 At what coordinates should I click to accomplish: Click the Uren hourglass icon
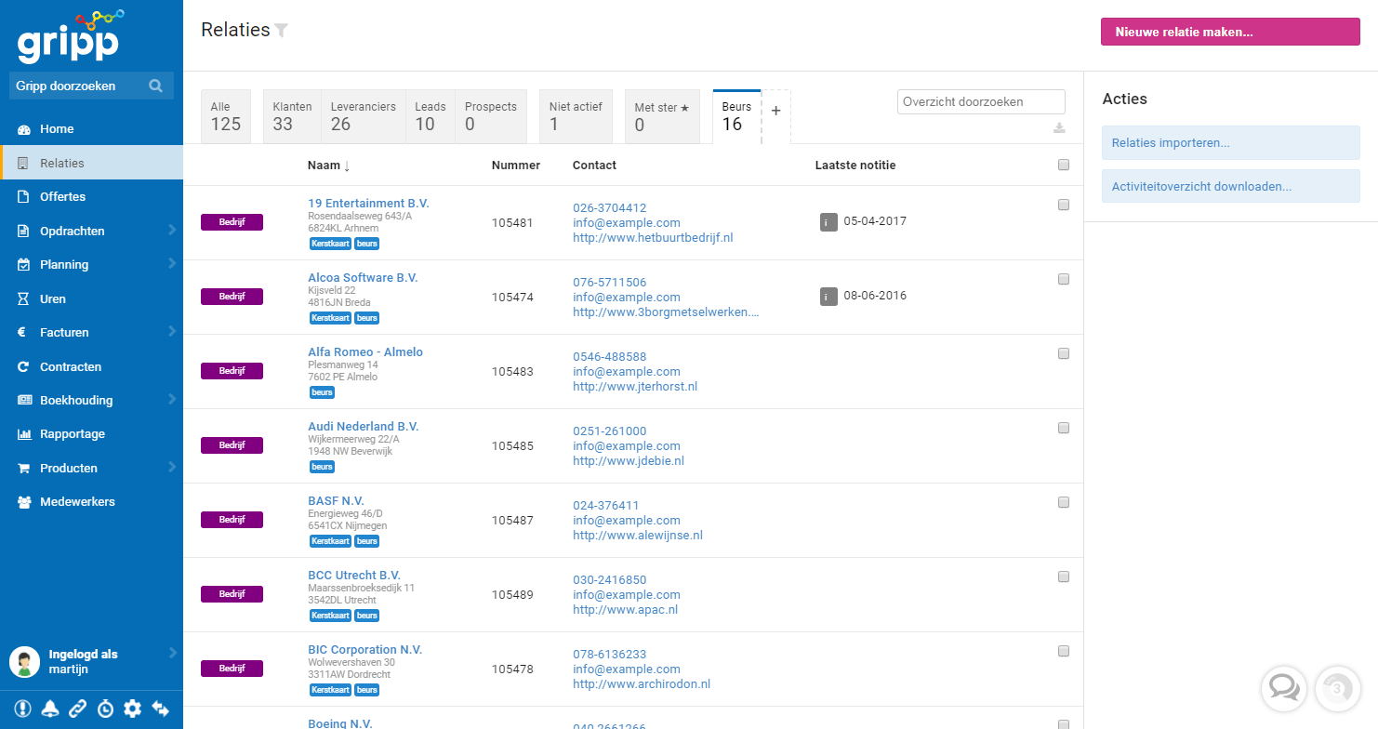coord(24,299)
